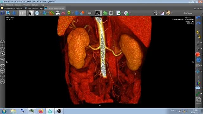Image resolution: width=203 pixels, height=114 pixels.
Task: Switch to MPR reconstruction tab
Action: (34, 8)
